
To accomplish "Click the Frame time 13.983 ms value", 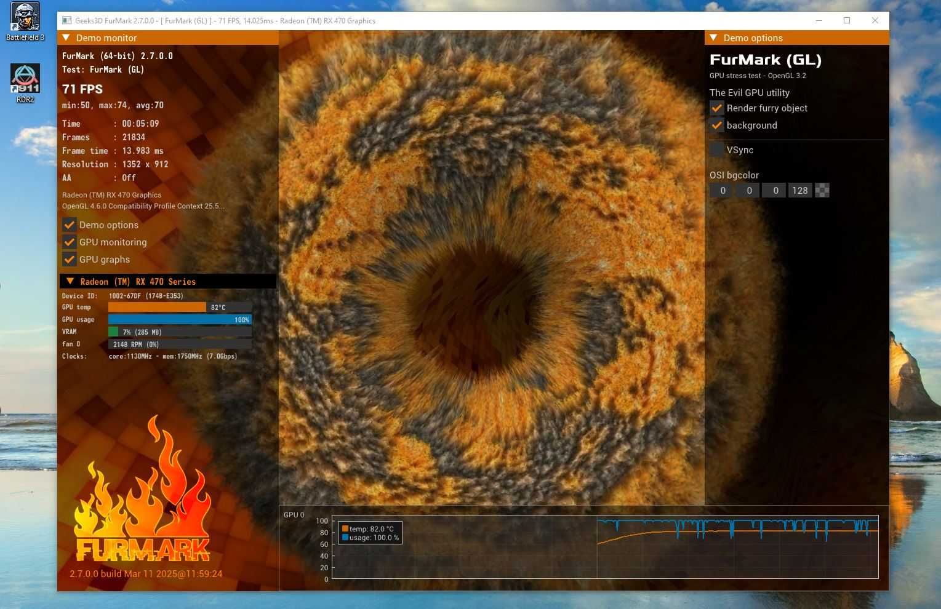I will tap(143, 151).
